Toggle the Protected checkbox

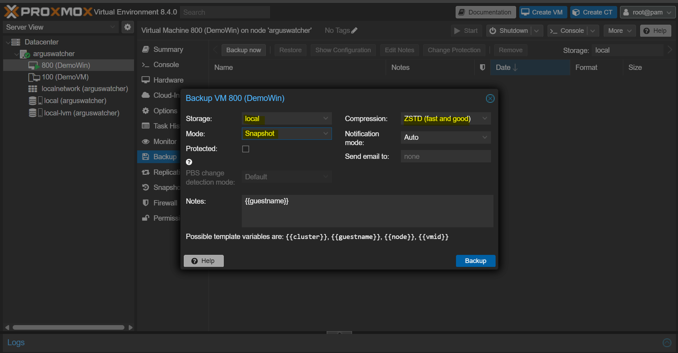246,149
